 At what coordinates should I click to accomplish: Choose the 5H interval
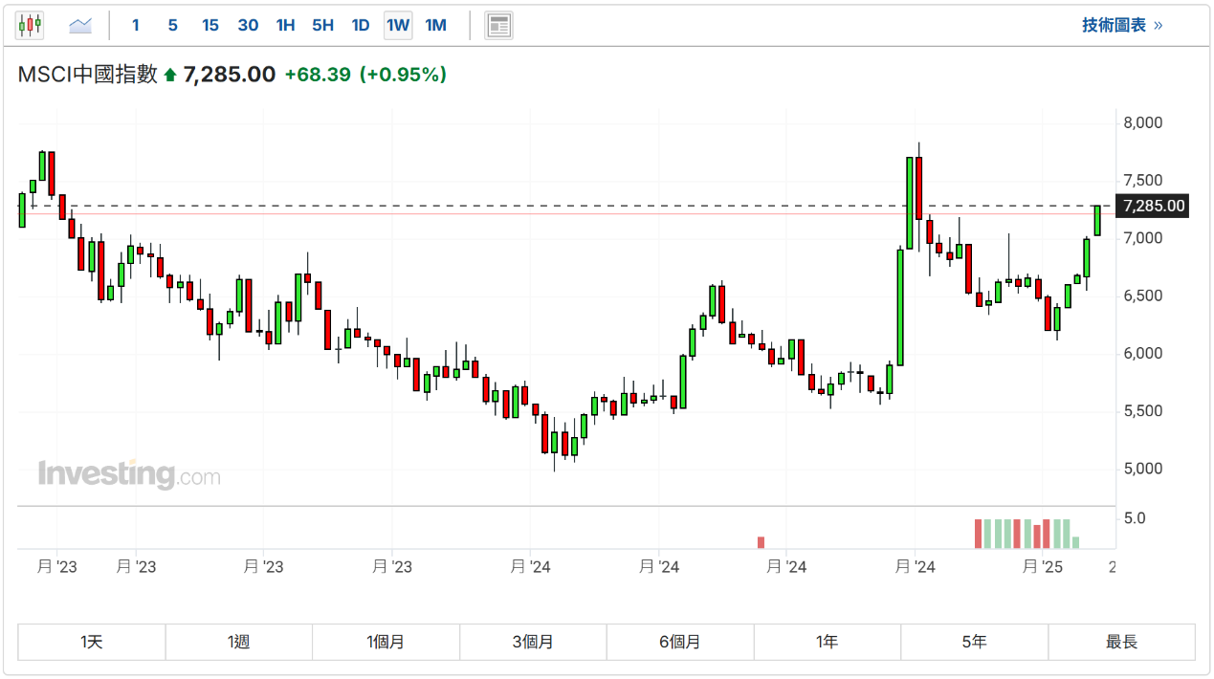coord(323,26)
